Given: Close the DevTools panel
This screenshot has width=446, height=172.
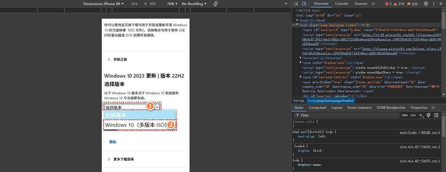Looking at the screenshot, I should click(441, 4).
